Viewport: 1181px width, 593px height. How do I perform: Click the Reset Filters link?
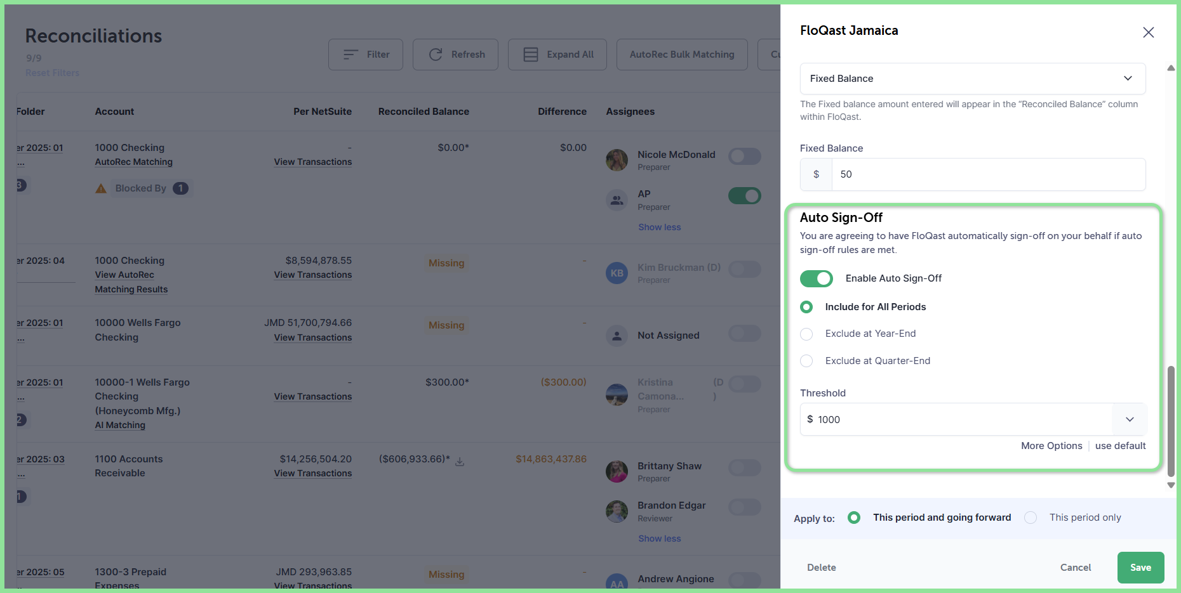53,73
